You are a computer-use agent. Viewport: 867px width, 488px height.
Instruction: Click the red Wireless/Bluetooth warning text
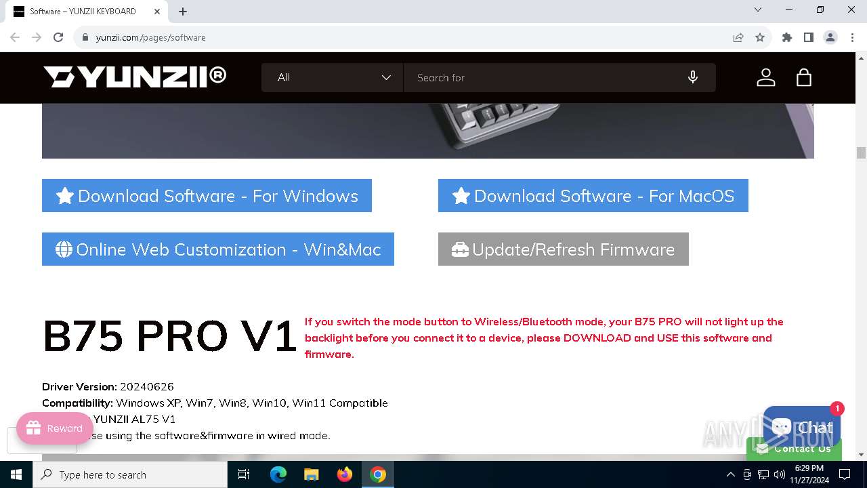(544, 338)
